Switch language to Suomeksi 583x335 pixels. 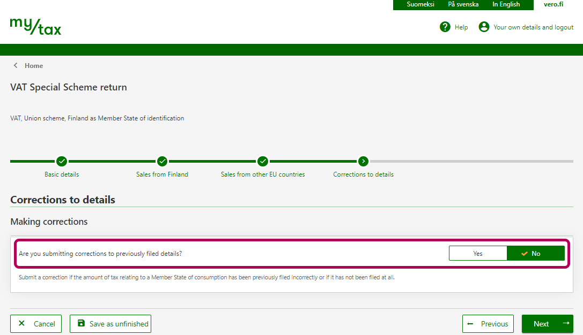(420, 4)
